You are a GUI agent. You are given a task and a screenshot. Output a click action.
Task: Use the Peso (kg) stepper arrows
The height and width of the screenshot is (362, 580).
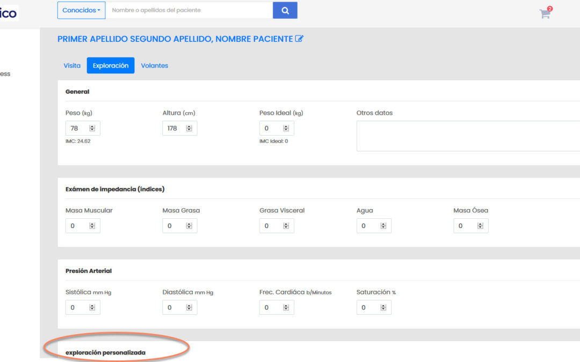click(92, 128)
